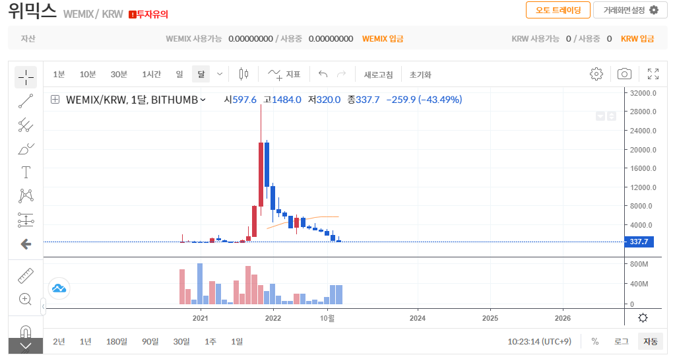The image size is (673, 361).
Task: Click the 10:23:14 (UTC+9) timezone
Action: point(540,342)
